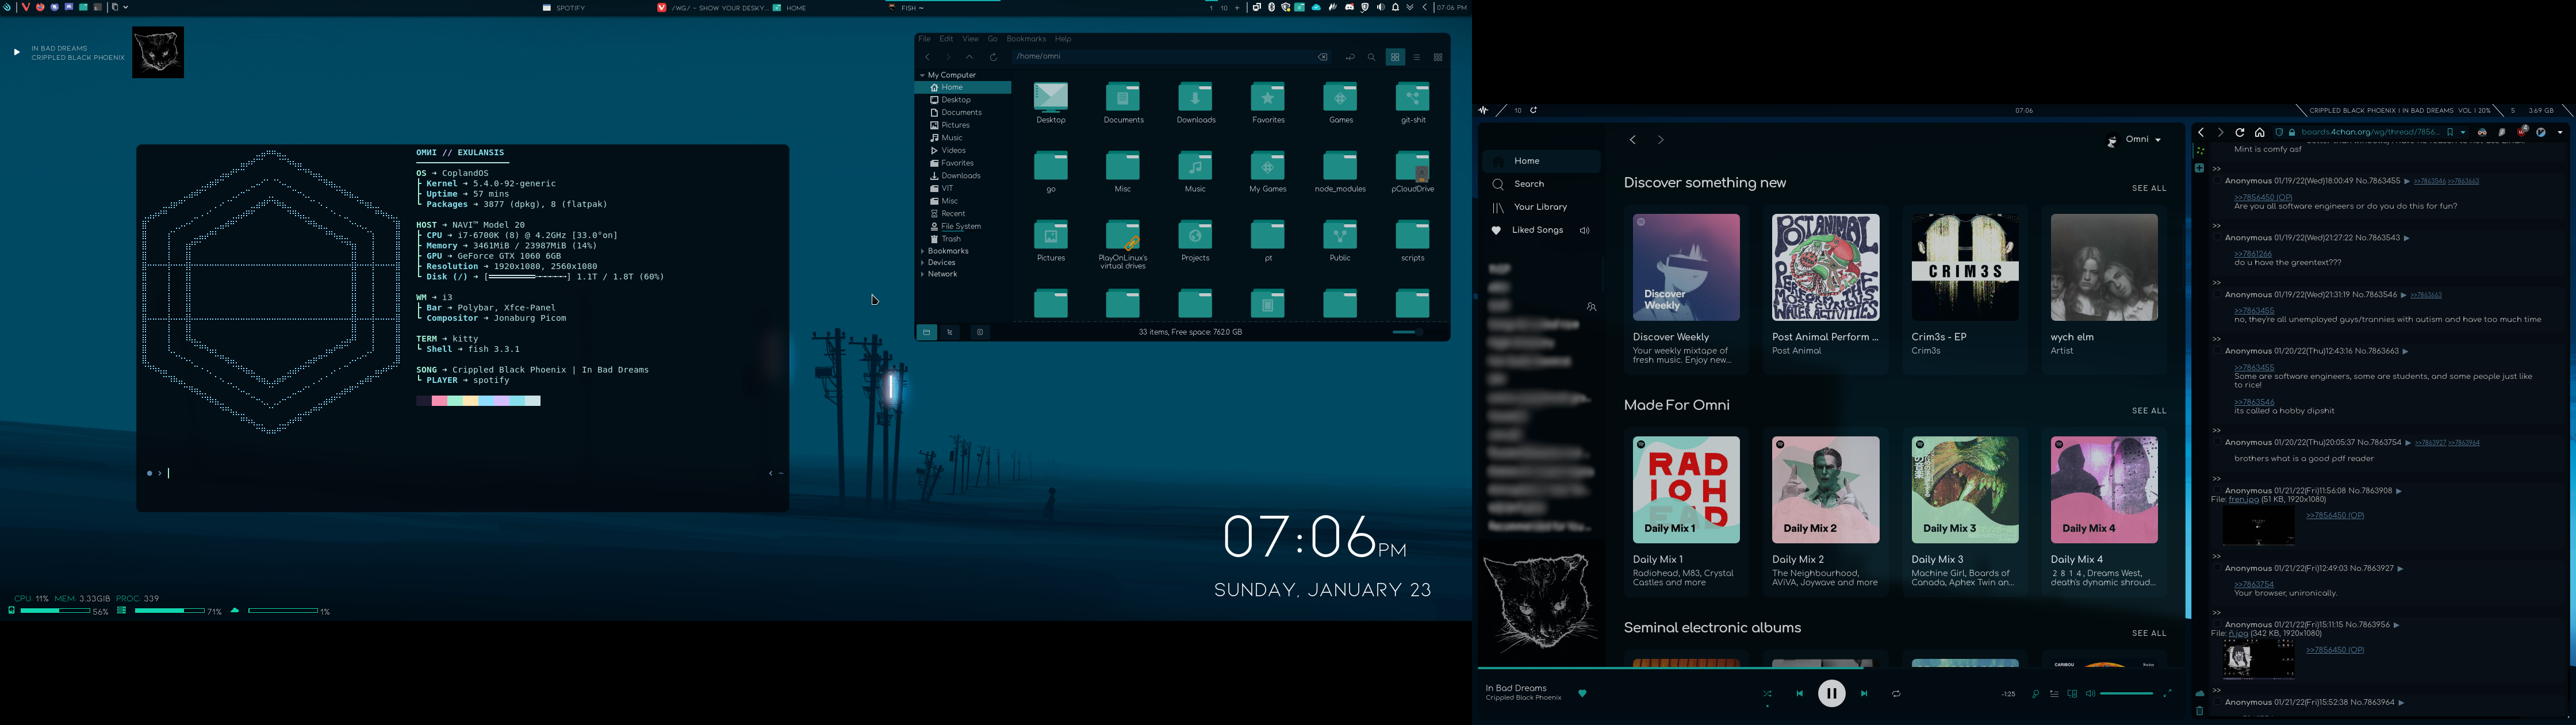Viewport: 2576px width, 725px height.
Task: Click search icon in file manager toolbar
Action: (x=1372, y=57)
